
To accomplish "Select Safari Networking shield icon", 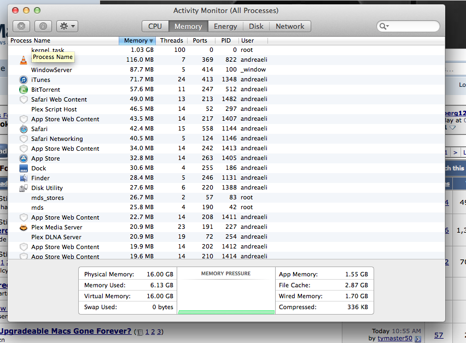I will (24, 139).
